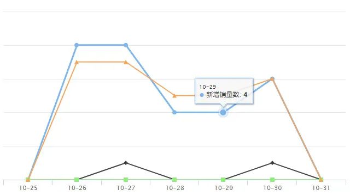Image resolution: width=350 pixels, height=196 pixels.
Task: Click the peak data point at 10-30
Action: 272,79
